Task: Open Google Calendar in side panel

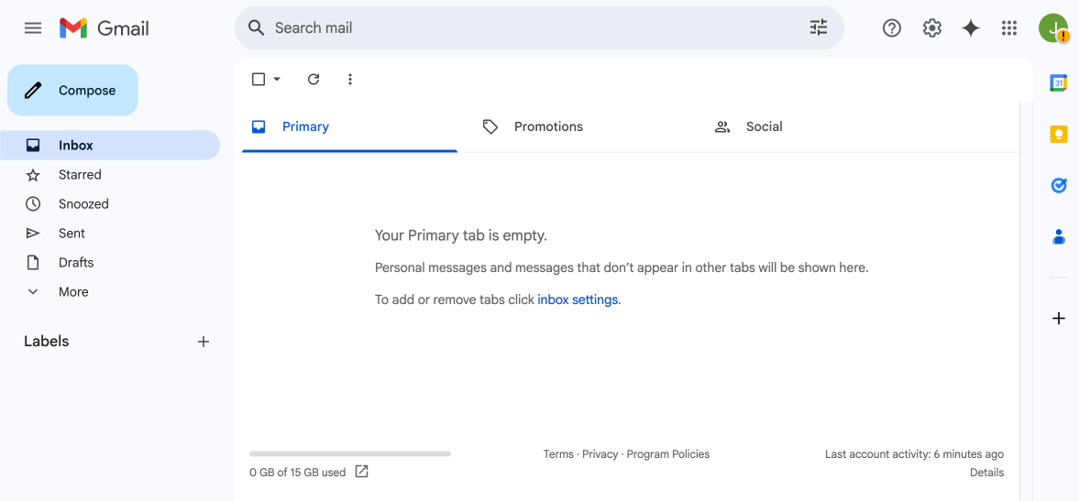Action: (x=1058, y=83)
